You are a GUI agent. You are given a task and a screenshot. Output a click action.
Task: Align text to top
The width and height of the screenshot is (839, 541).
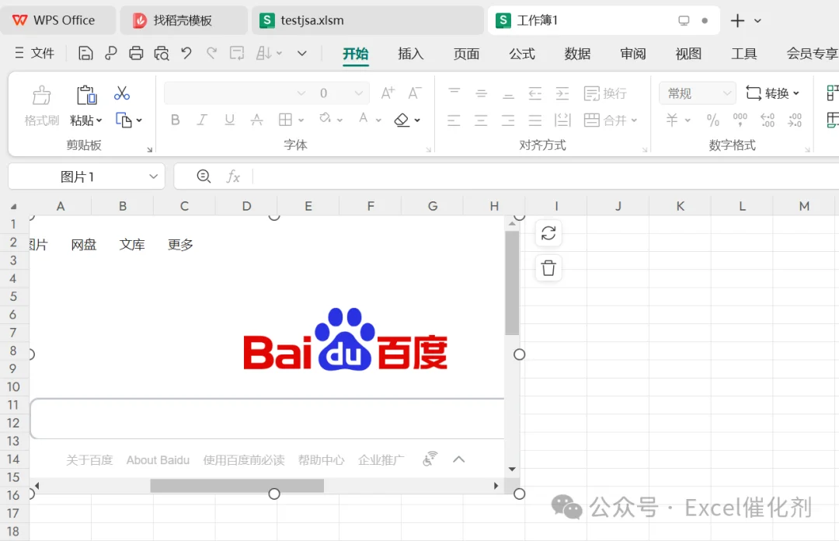pos(454,93)
